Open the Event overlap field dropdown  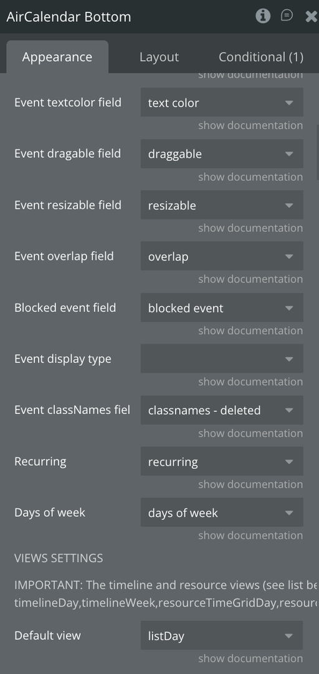pyautogui.click(x=222, y=256)
